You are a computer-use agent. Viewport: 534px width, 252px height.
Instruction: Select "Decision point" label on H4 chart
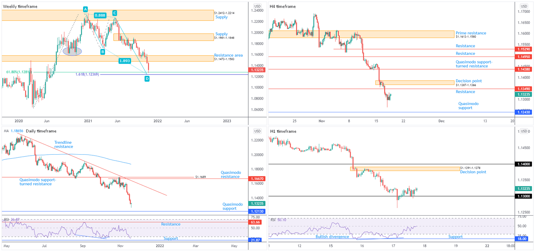point(469,81)
